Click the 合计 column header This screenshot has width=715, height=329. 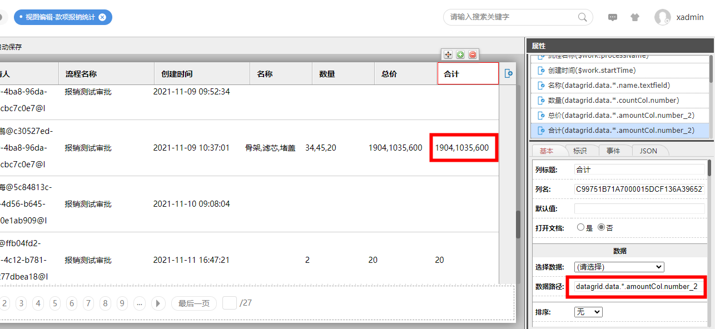point(468,73)
